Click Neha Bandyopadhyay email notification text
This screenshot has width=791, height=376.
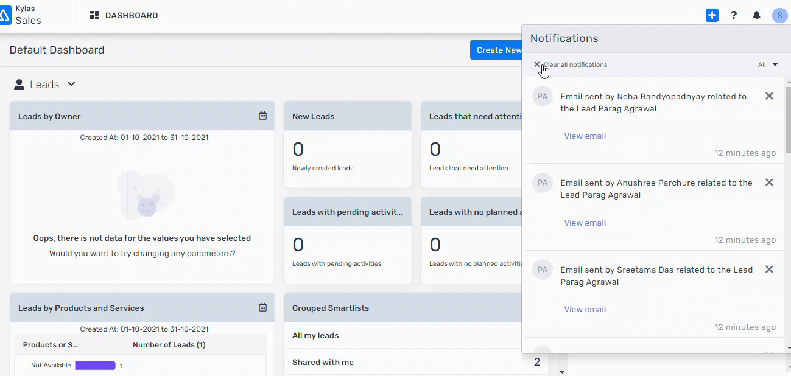(x=653, y=102)
